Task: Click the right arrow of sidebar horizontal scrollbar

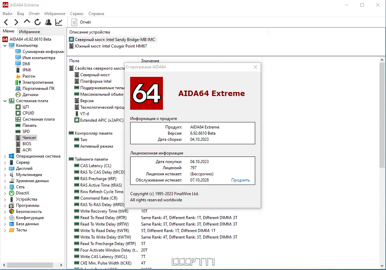Action: [x=61, y=265]
